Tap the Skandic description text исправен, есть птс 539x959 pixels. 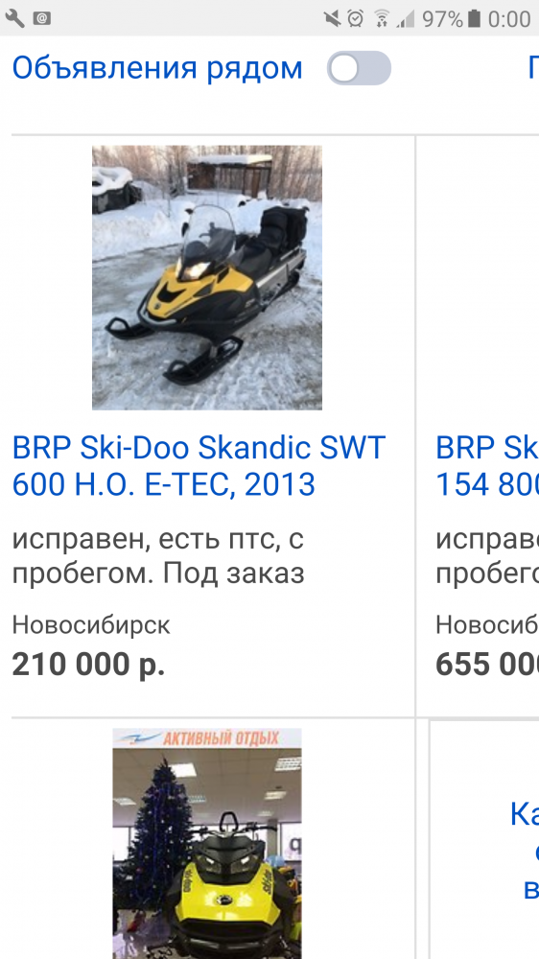coord(158,556)
